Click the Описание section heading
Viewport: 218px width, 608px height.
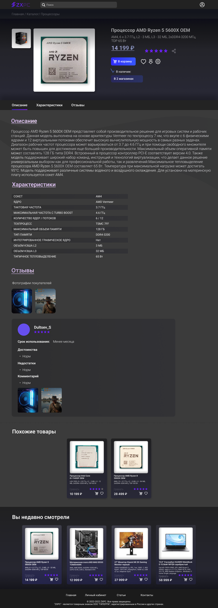(24, 121)
